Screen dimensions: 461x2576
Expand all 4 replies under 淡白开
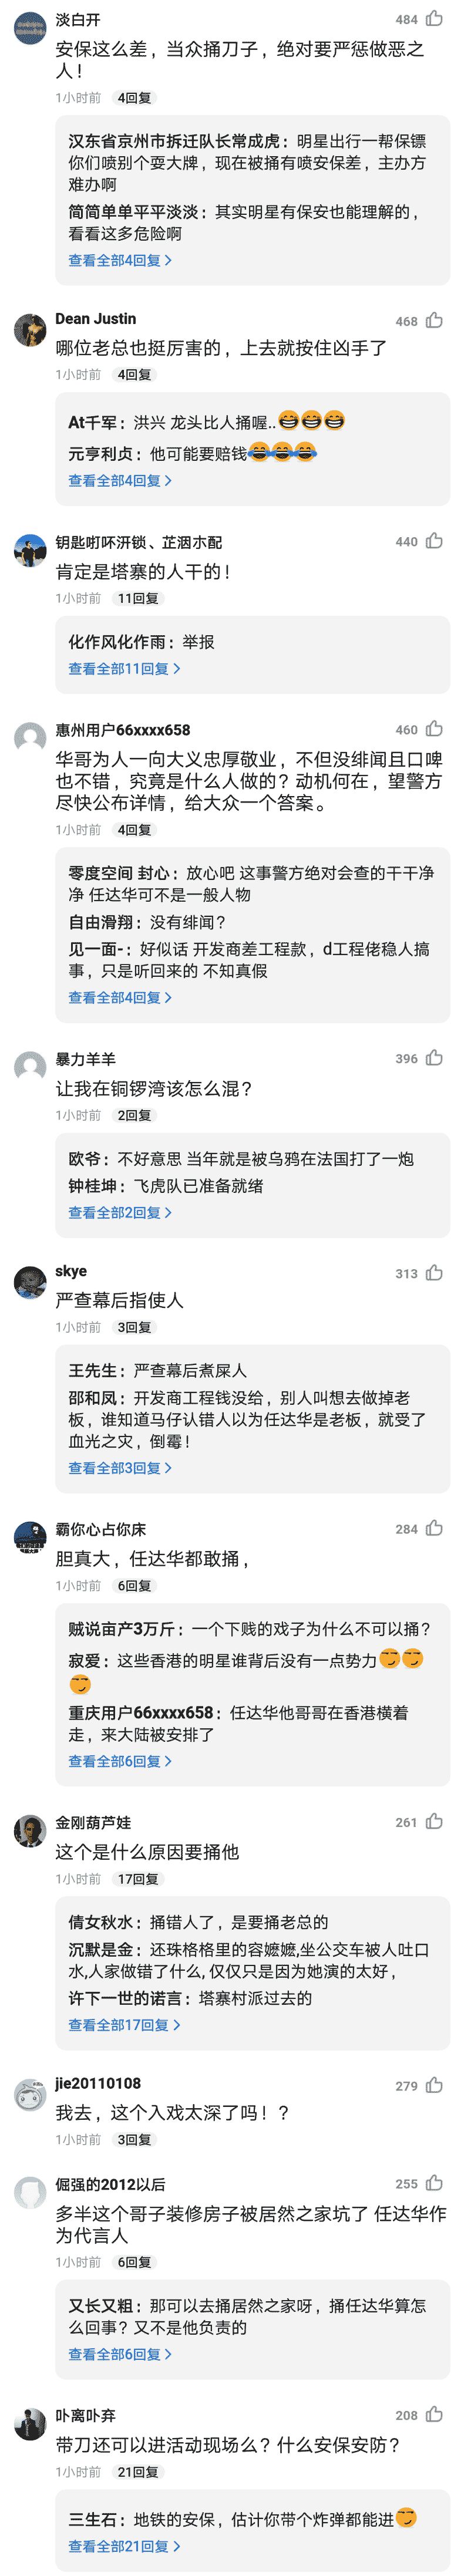[x=119, y=261]
